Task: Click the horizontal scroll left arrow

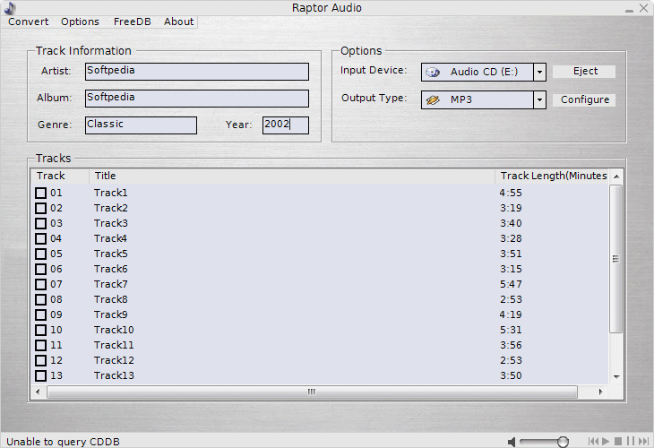Action: pyautogui.click(x=38, y=392)
